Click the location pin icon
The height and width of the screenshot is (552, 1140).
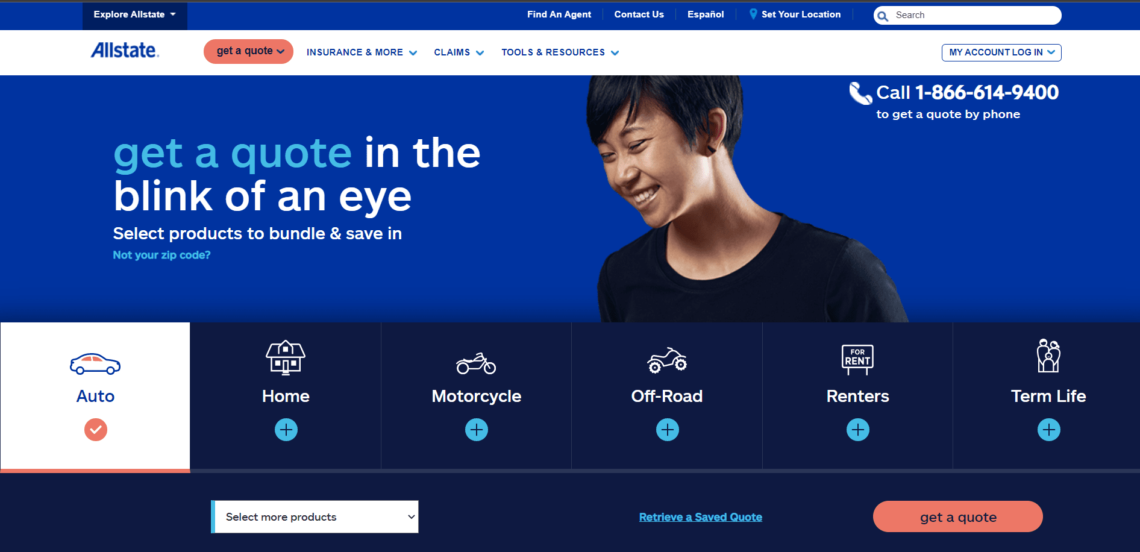click(753, 14)
